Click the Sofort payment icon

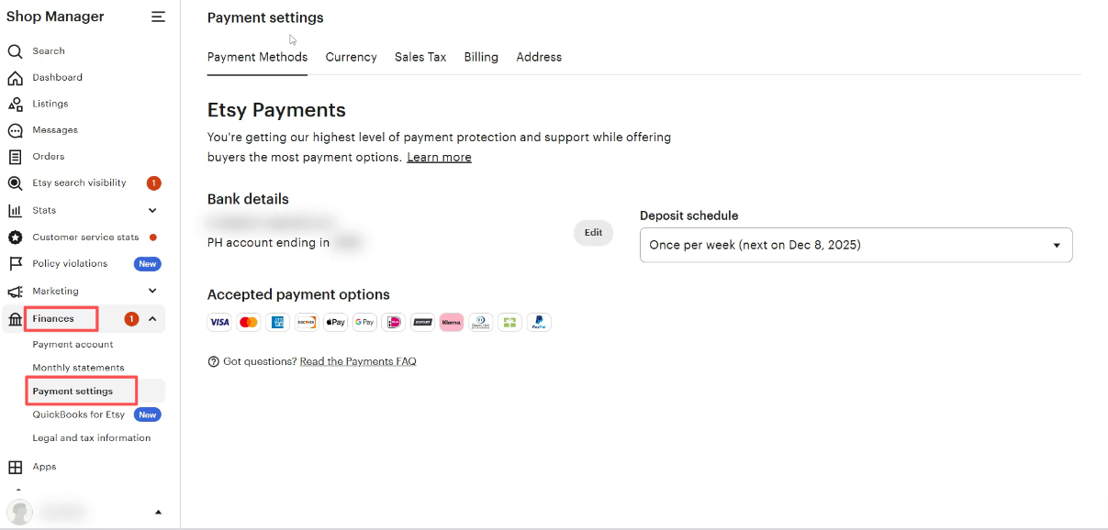(422, 323)
